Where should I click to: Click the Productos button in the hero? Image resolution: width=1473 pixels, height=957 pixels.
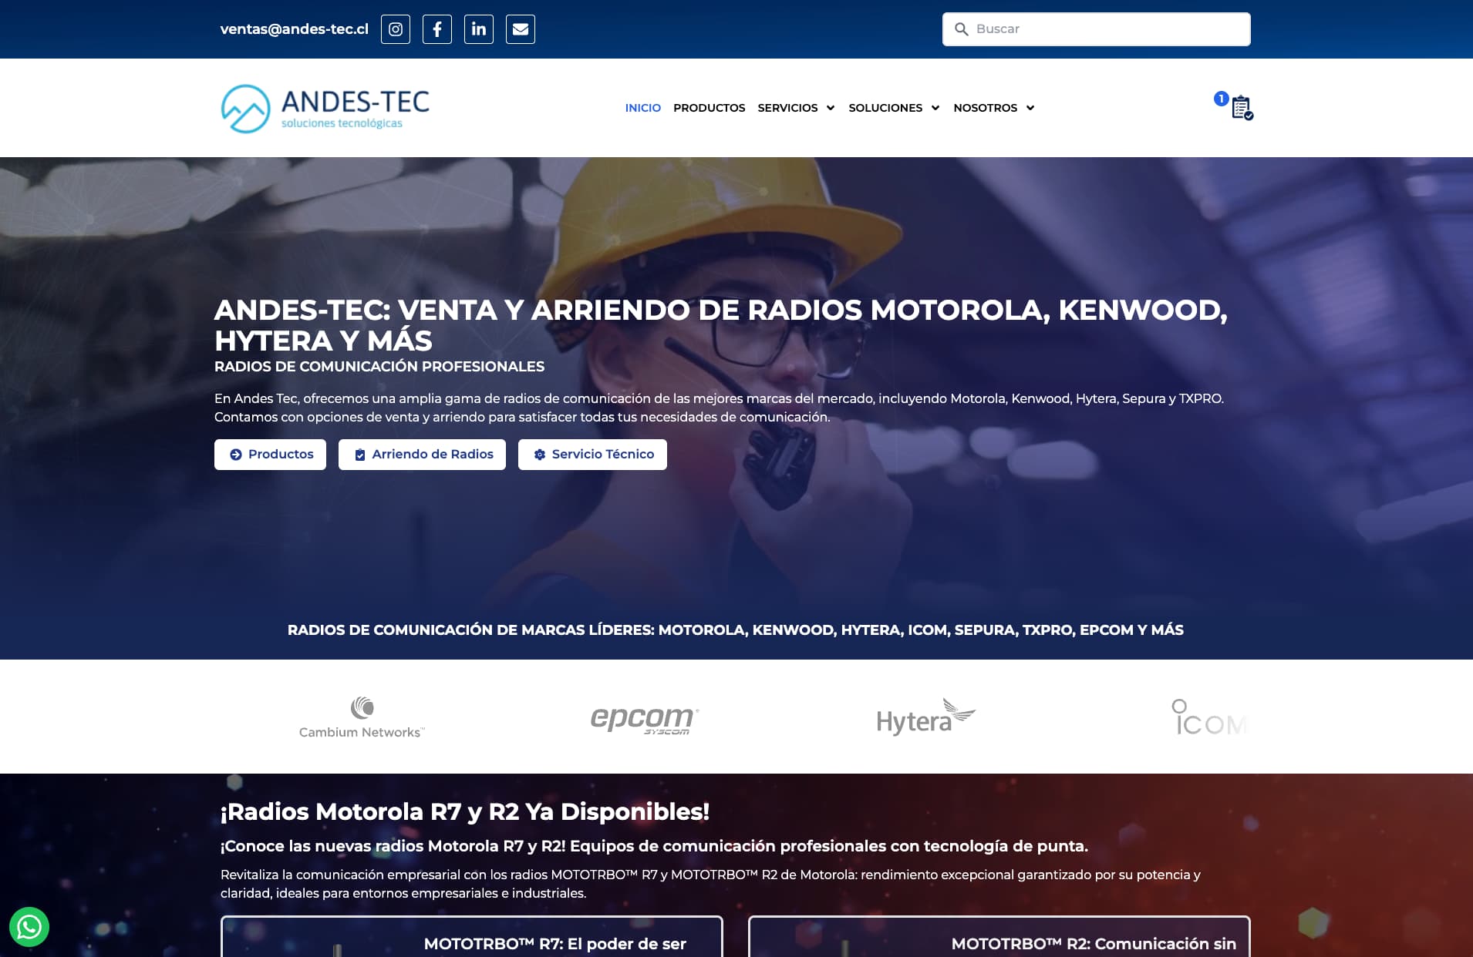270,454
